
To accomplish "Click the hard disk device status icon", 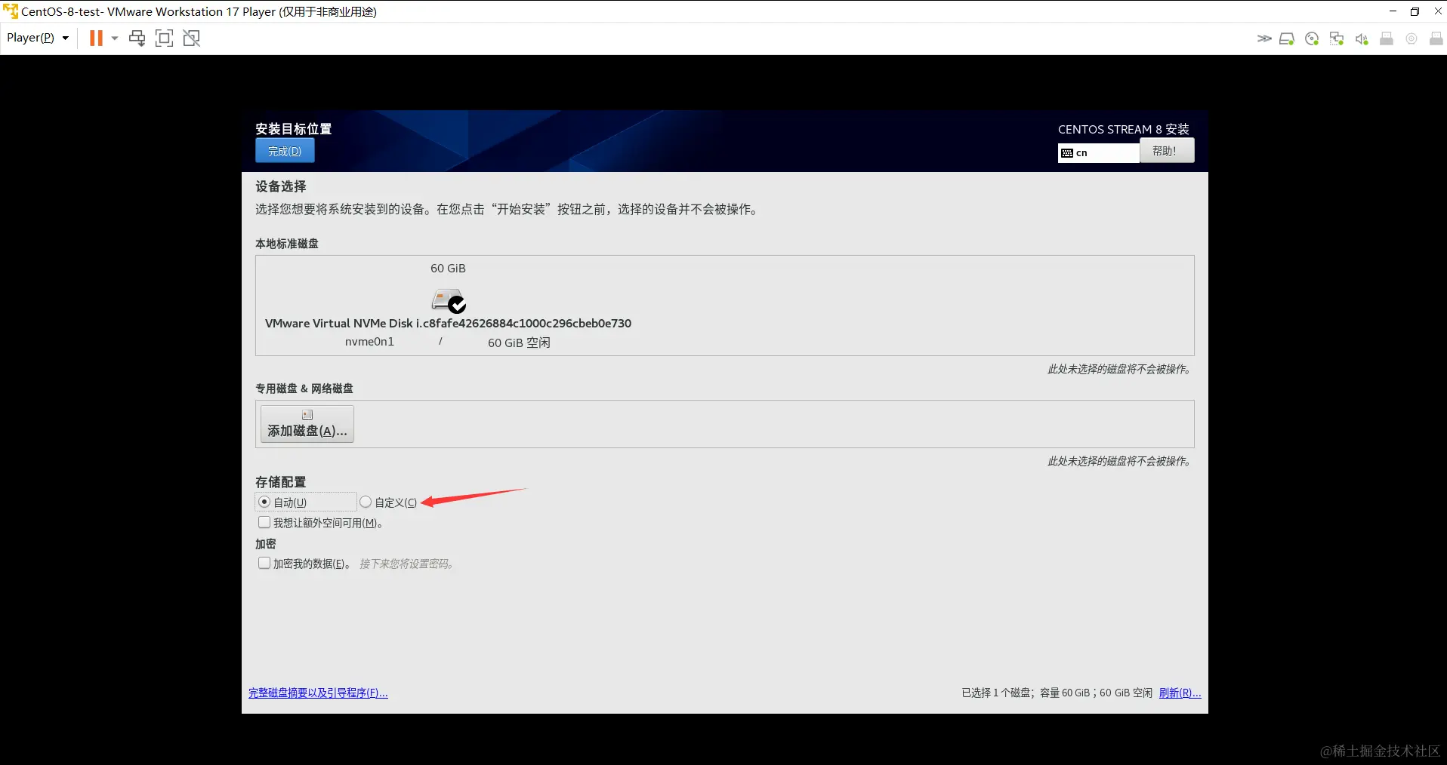I will 1287,38.
